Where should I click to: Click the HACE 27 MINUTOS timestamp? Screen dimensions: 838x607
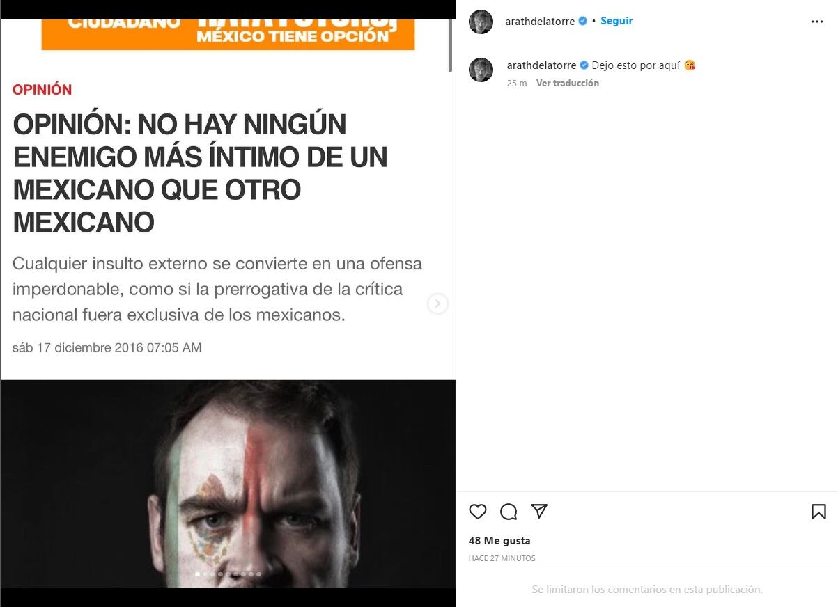point(502,558)
